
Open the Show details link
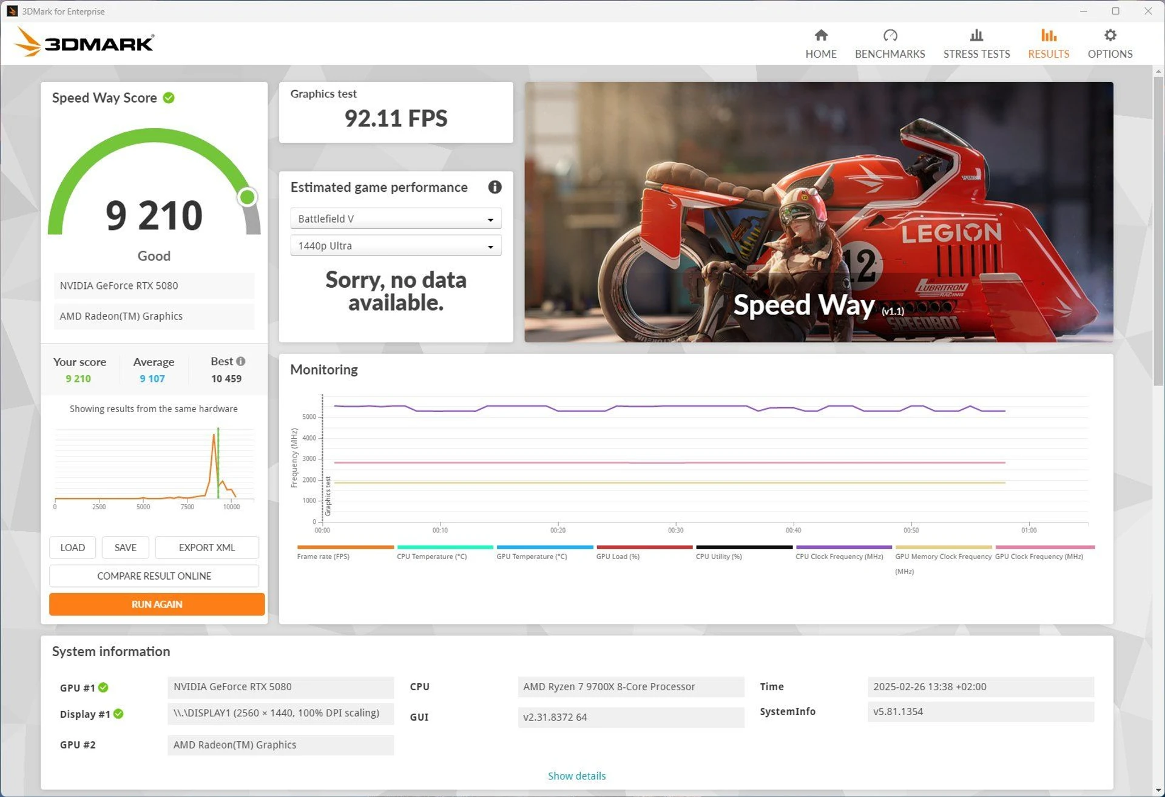click(x=576, y=775)
